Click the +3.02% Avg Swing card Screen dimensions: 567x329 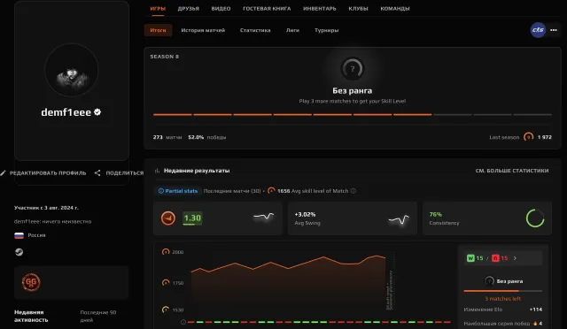(x=353, y=218)
